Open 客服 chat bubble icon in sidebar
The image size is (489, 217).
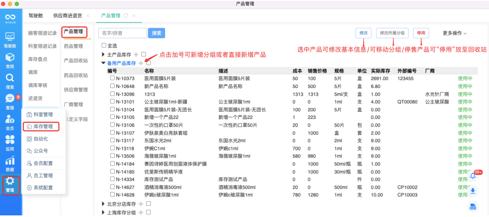[10, 98]
